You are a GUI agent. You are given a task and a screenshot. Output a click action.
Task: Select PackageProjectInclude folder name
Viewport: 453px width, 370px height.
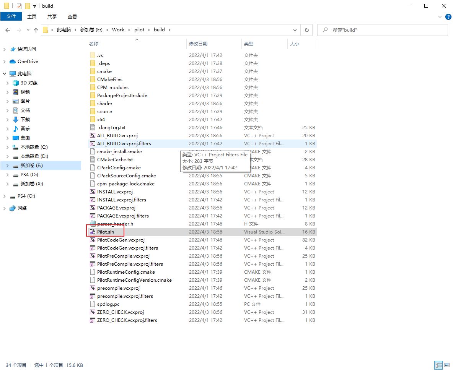[x=122, y=95]
